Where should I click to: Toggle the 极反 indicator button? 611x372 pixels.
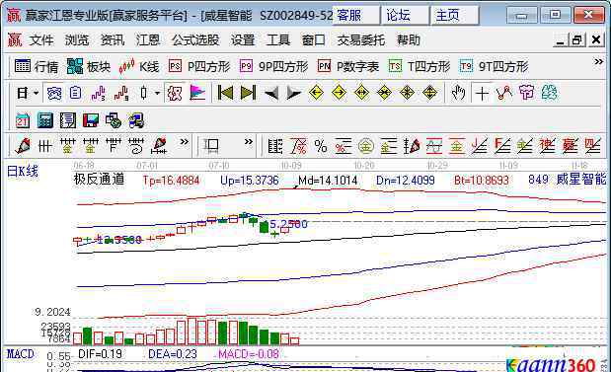click(x=174, y=93)
